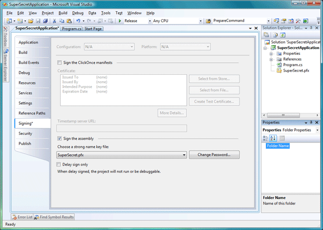The width and height of the screenshot is (323, 230).
Task: Select Program.cs in Solution Explorer
Action: [293, 65]
